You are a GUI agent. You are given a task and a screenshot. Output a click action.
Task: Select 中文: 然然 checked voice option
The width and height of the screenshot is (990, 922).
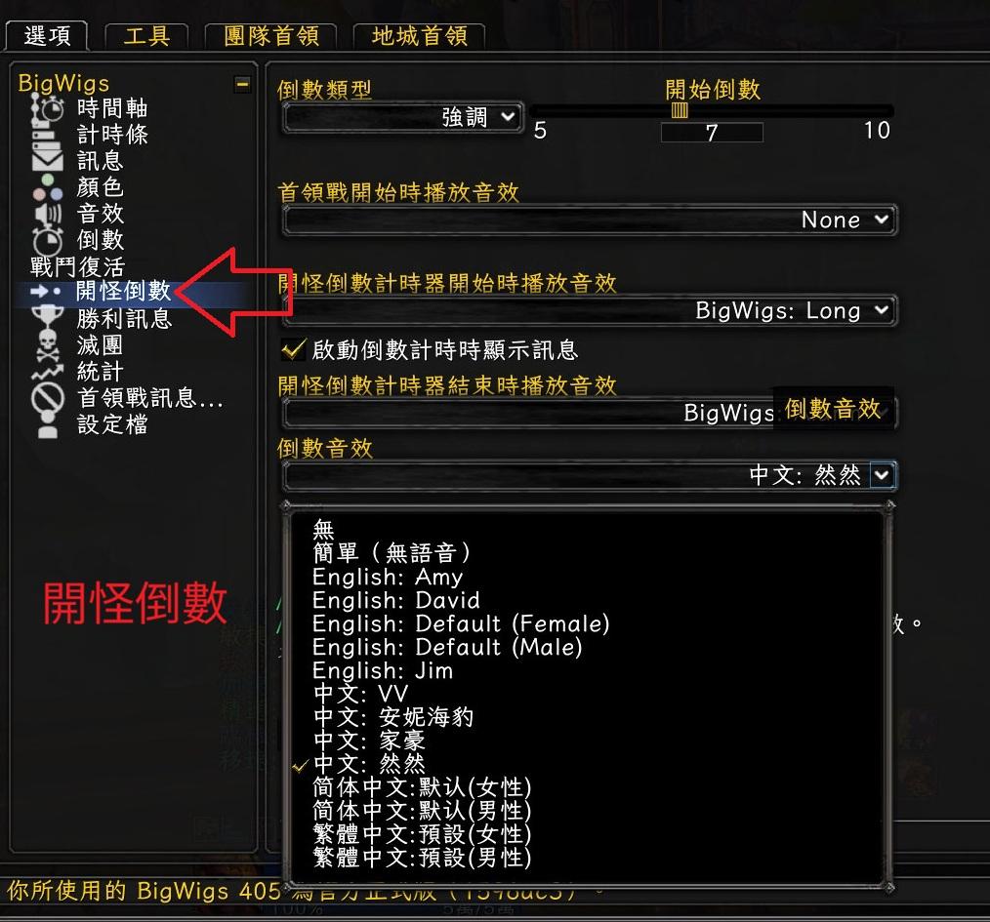point(369,764)
